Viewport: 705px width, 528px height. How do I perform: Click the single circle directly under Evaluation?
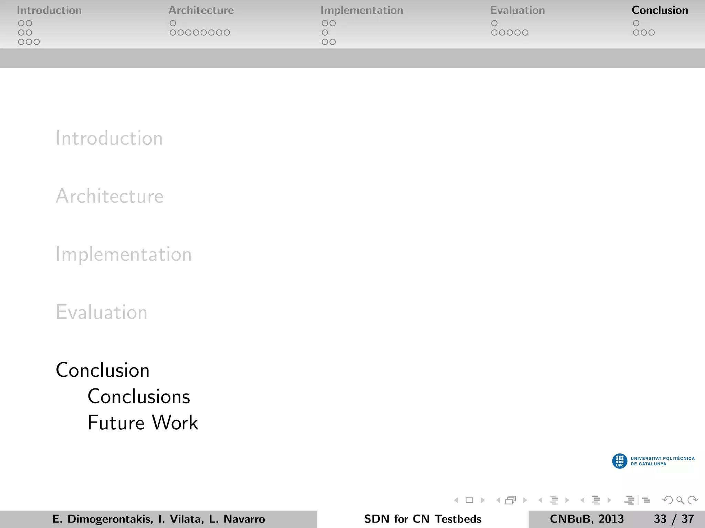coord(494,23)
